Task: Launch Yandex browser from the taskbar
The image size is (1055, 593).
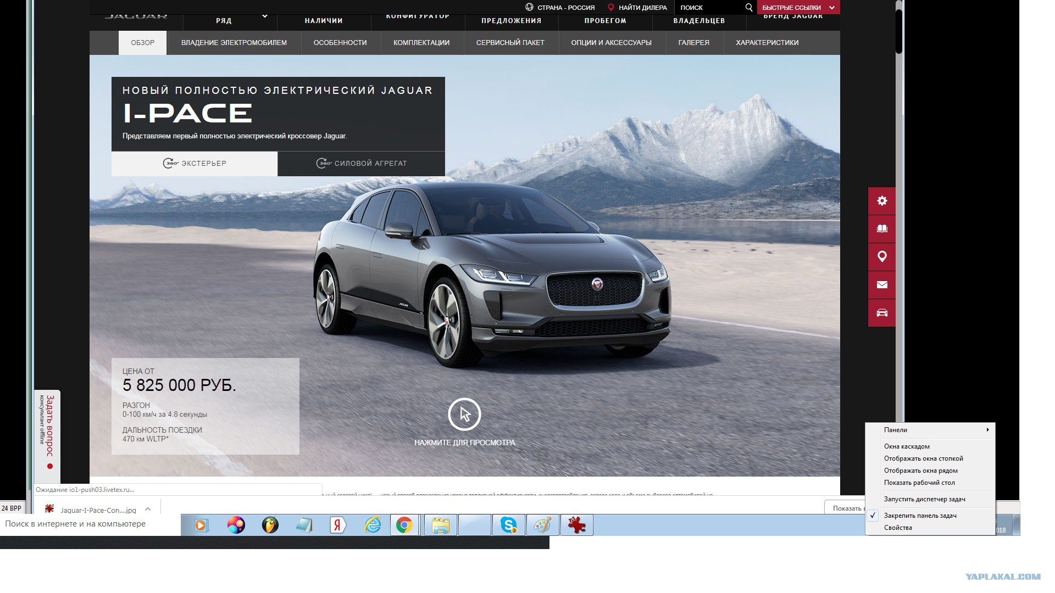Action: click(338, 525)
